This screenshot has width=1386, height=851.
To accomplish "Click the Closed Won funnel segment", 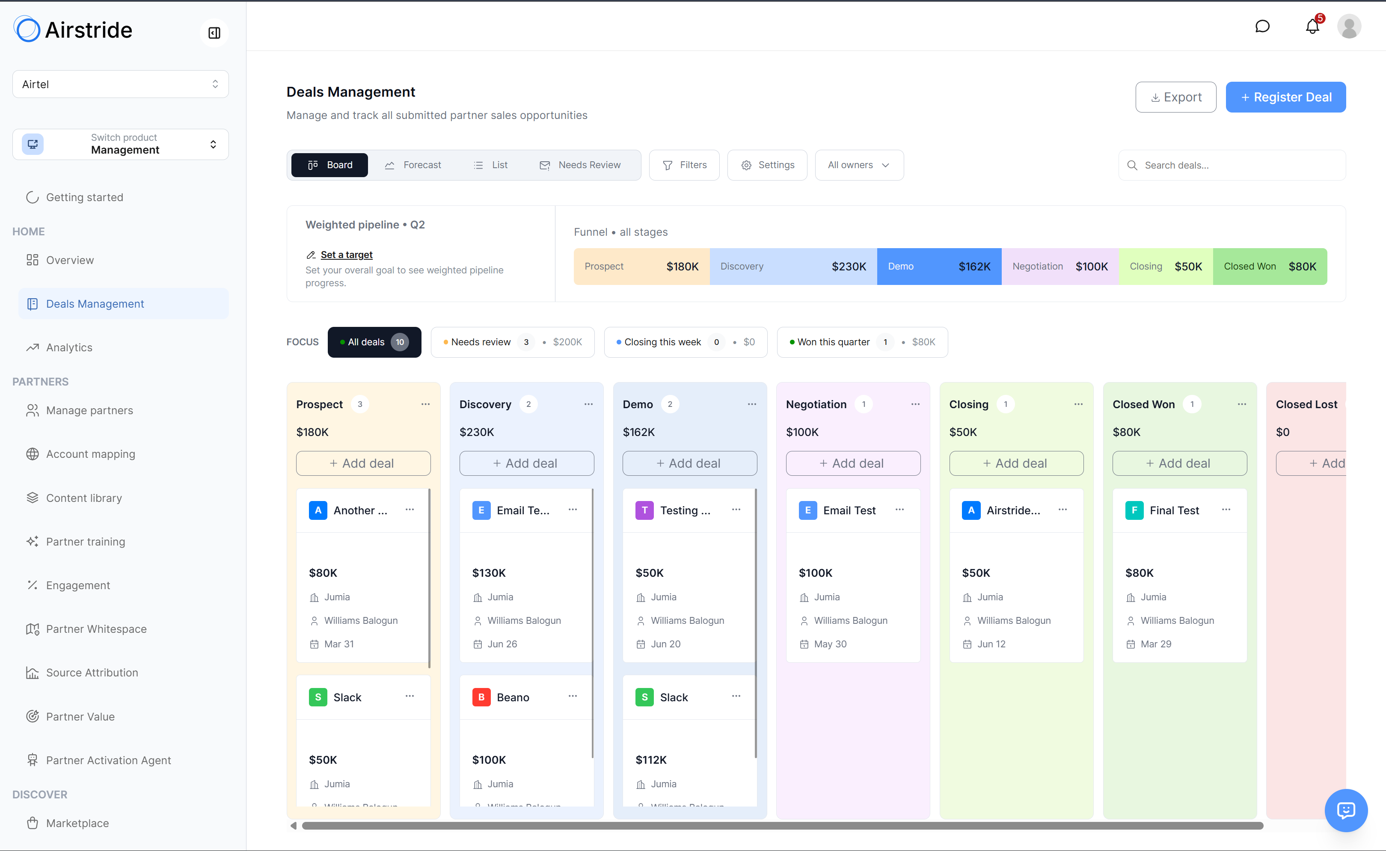I will (x=1270, y=266).
